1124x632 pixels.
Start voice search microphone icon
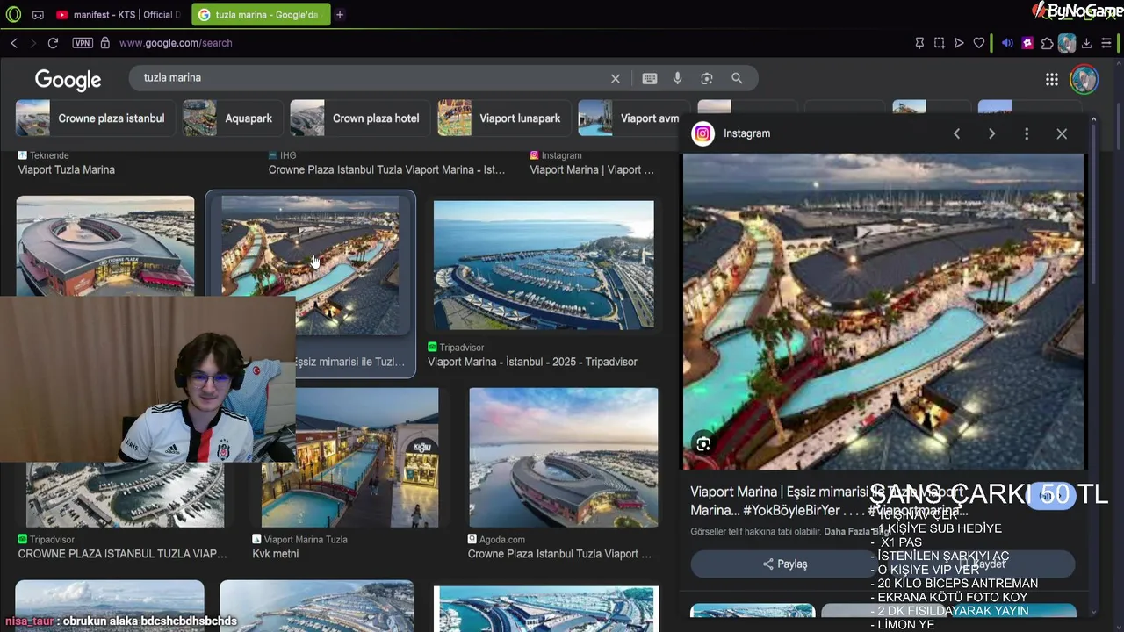(678, 79)
